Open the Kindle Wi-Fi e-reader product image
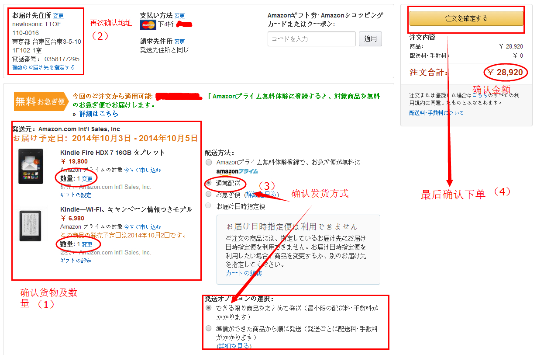Image resolution: width=544 pixels, height=355 pixels. coord(31,226)
